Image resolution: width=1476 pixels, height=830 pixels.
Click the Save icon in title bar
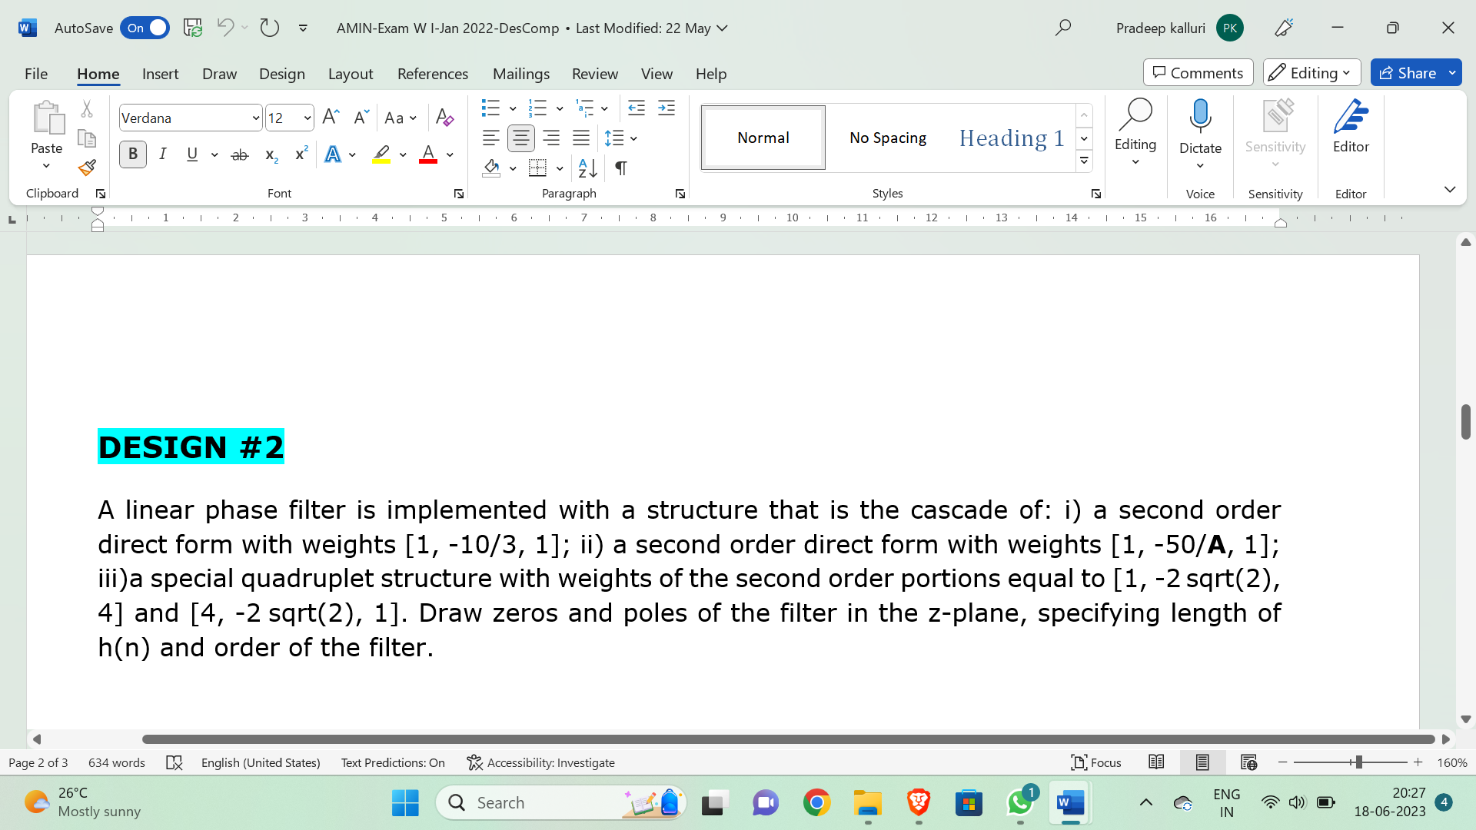click(x=193, y=28)
